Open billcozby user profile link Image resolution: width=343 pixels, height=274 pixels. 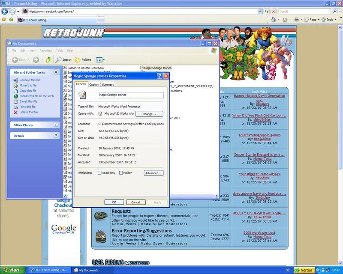coord(262,104)
